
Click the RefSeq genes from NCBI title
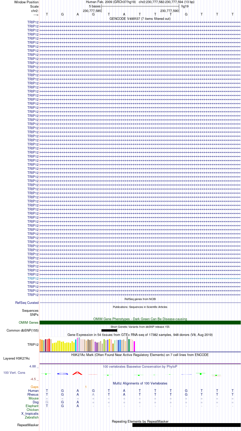tap(140, 299)
